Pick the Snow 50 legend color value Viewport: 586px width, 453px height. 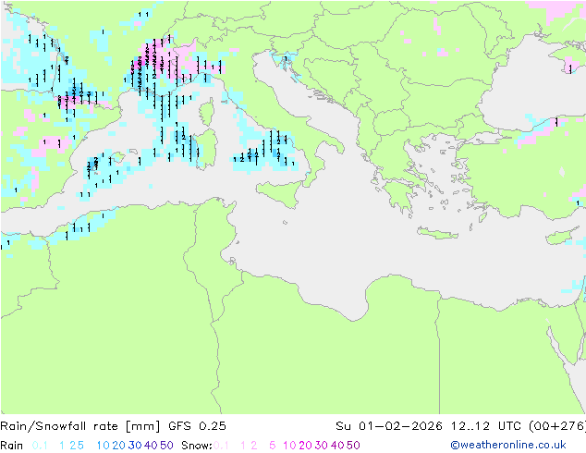click(354, 446)
